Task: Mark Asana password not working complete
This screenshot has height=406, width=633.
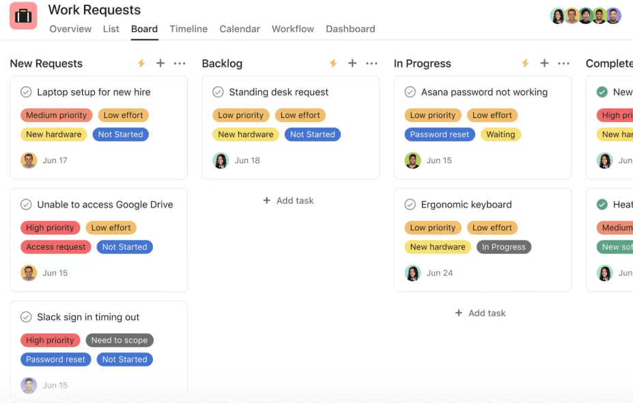Action: click(x=410, y=92)
